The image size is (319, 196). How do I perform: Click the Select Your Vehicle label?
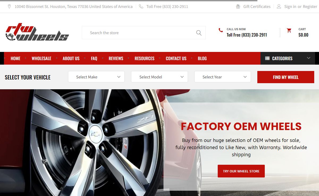click(28, 77)
